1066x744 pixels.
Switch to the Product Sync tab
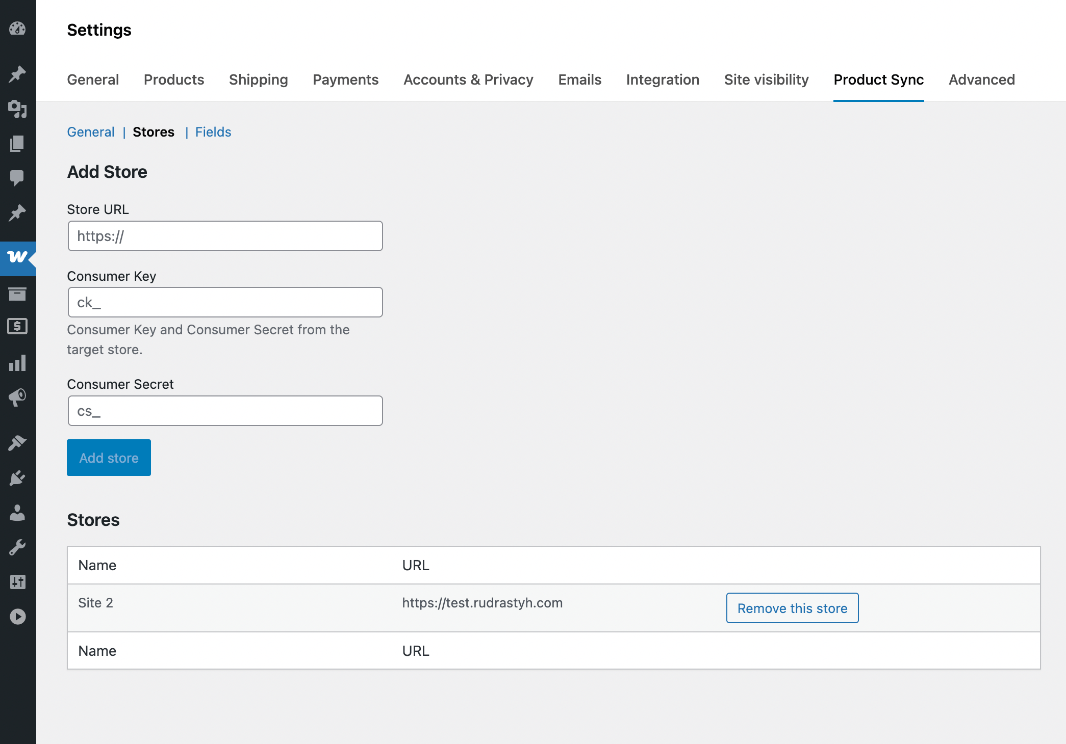(878, 79)
